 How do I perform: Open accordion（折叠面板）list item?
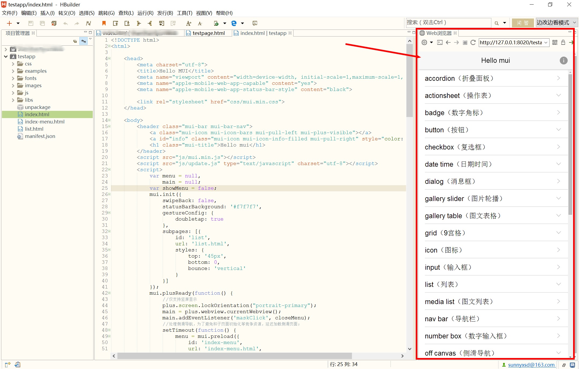493,78
